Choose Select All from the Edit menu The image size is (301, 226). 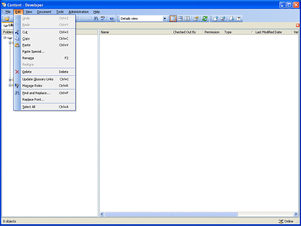click(x=45, y=107)
